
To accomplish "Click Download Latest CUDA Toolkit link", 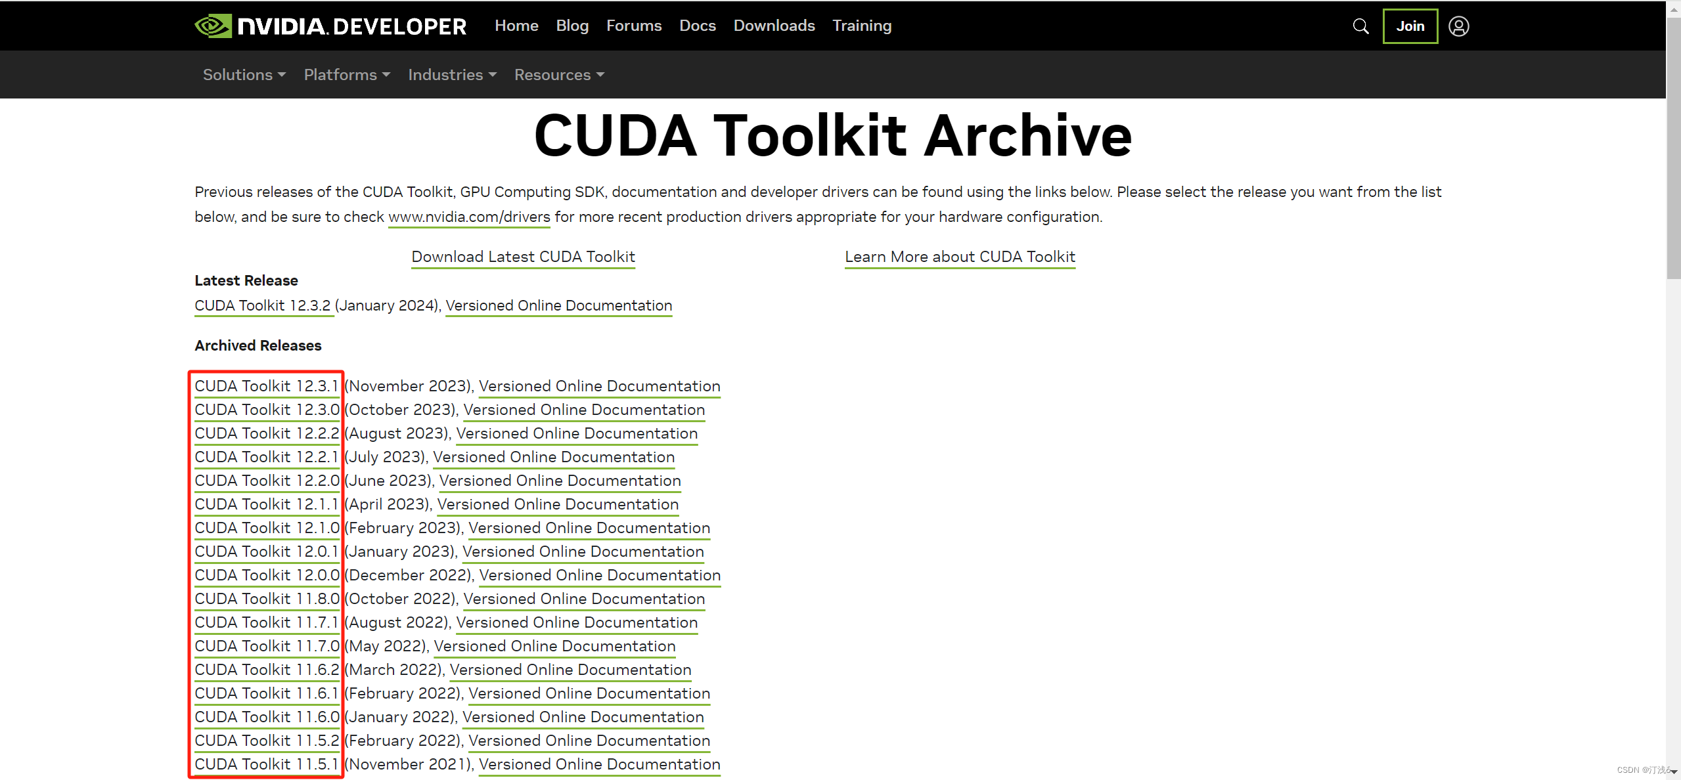I will point(523,257).
